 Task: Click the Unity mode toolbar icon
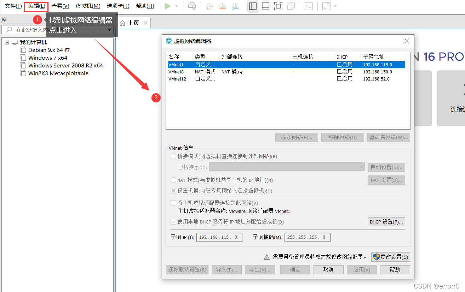[x=291, y=6]
